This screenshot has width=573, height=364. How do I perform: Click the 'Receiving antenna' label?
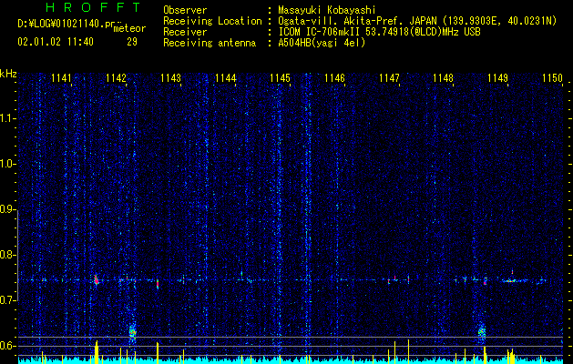coord(210,43)
